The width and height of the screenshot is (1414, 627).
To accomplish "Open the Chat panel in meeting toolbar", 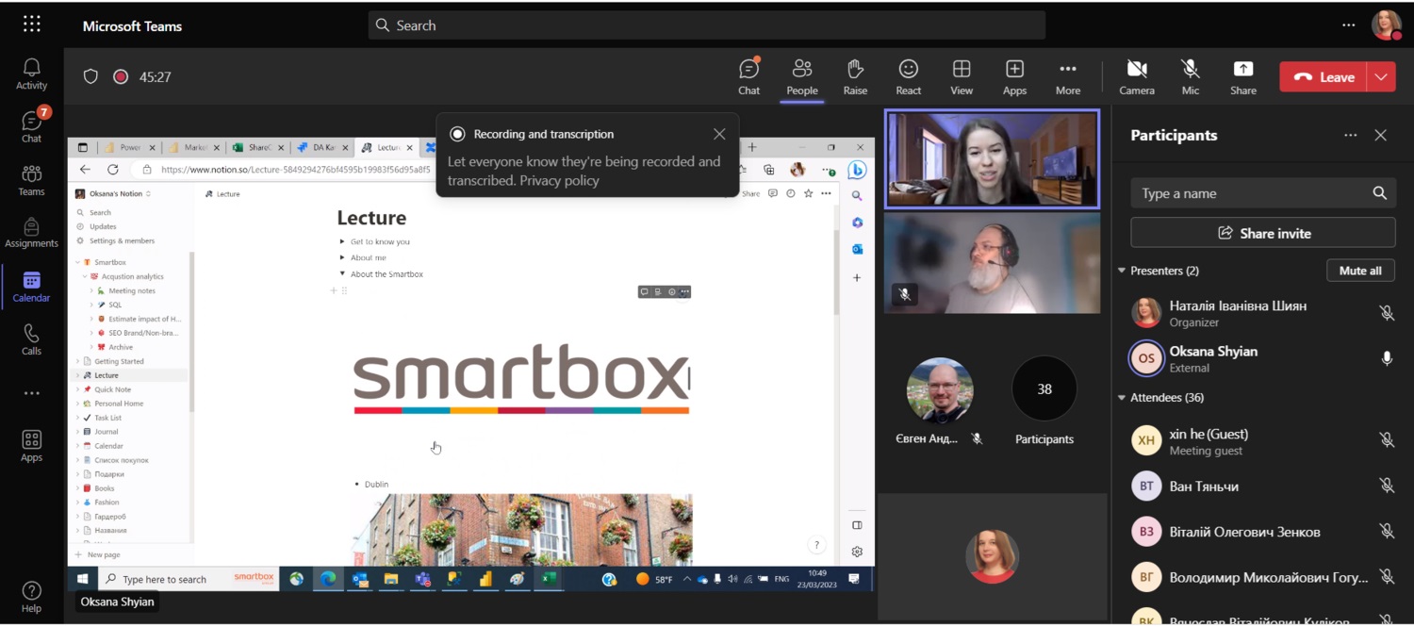I will coord(748,76).
